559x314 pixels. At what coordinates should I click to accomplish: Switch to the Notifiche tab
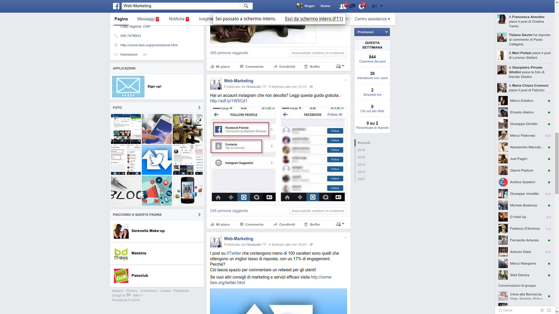[179, 19]
